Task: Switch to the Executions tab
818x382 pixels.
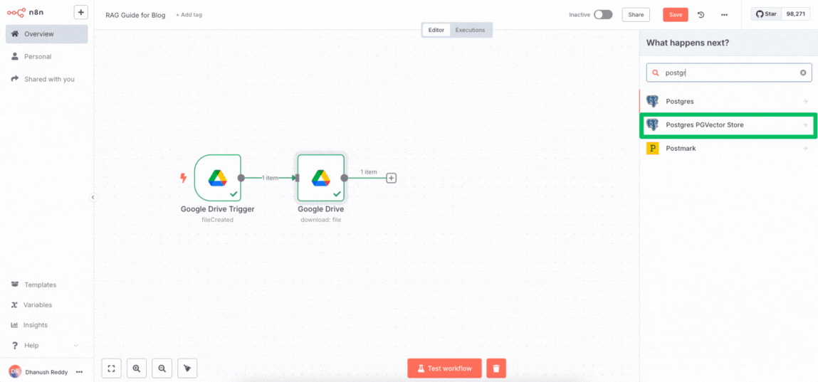Action: pos(470,30)
